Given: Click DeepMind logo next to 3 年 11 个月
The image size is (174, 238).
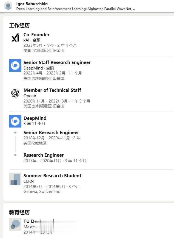Looking at the screenshot, I should [15, 121].
